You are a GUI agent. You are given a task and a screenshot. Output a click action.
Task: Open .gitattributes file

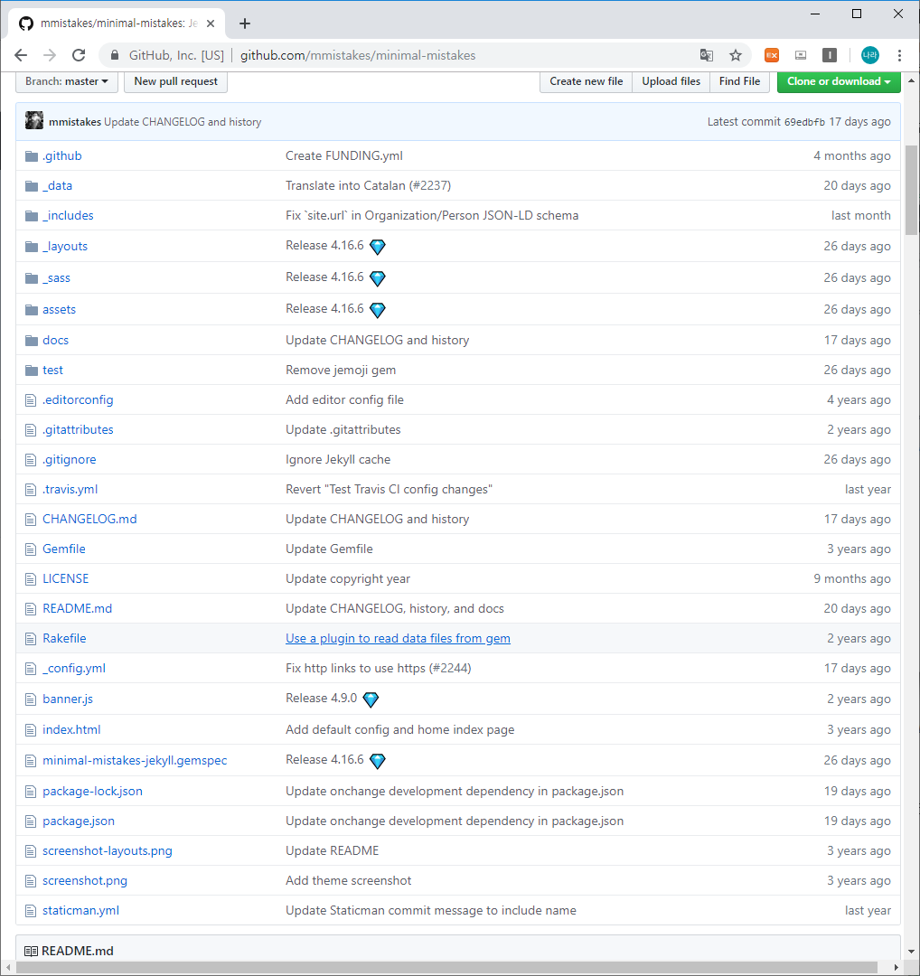coord(78,430)
